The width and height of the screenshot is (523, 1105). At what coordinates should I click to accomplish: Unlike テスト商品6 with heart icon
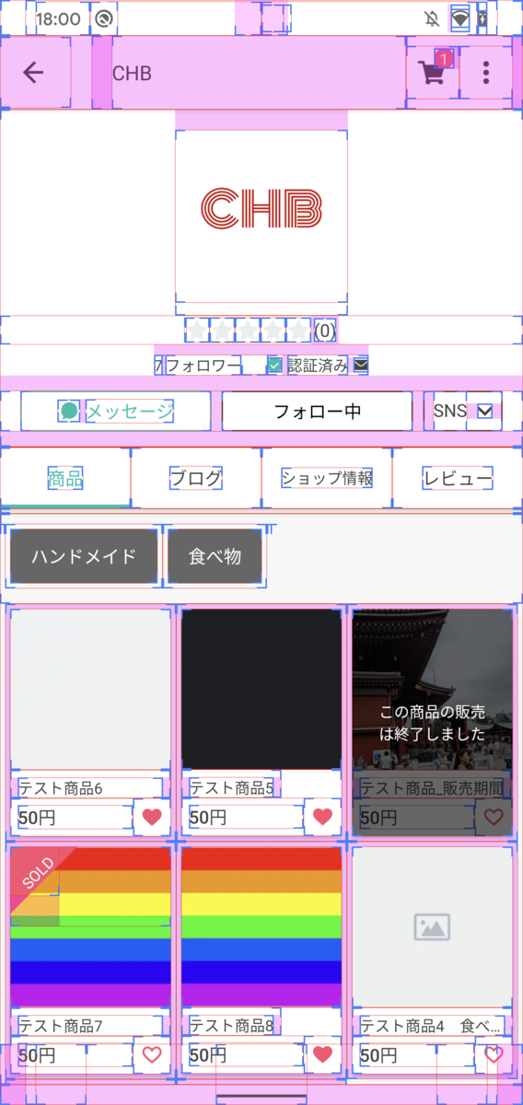pos(152,817)
